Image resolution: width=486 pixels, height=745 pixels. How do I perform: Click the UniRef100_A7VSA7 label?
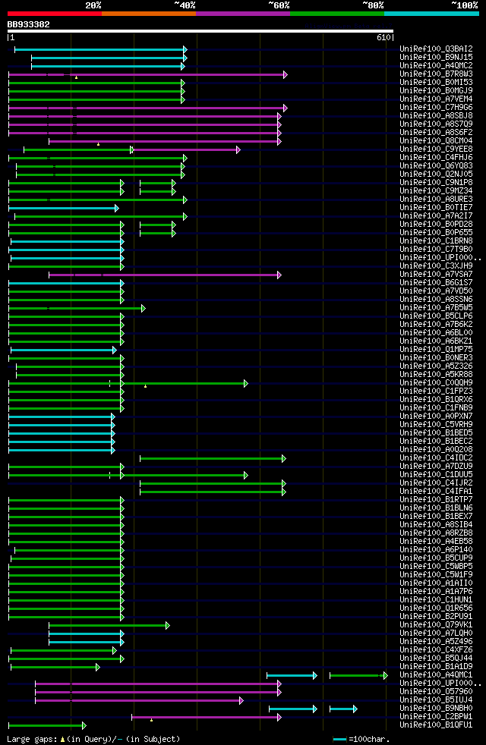pyautogui.click(x=436, y=275)
